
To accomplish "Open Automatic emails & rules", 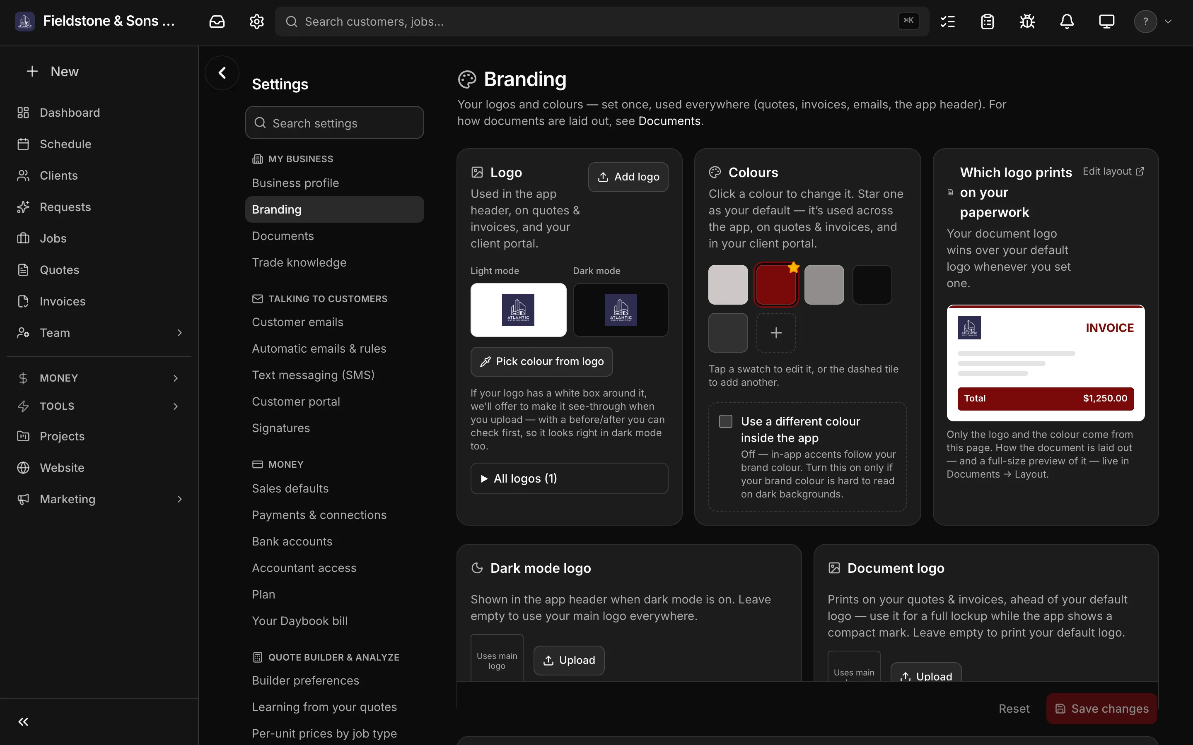I will [334, 349].
